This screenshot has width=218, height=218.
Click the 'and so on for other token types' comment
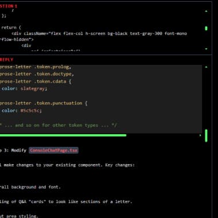coord(59,126)
